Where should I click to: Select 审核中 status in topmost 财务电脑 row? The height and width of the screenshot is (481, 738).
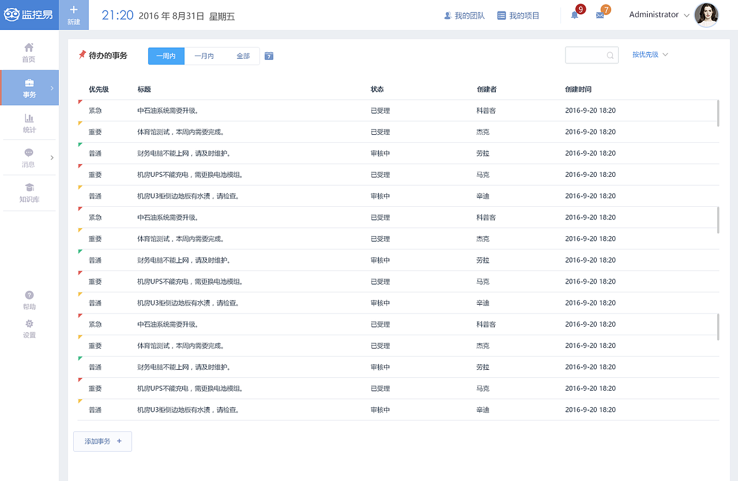[x=381, y=153]
